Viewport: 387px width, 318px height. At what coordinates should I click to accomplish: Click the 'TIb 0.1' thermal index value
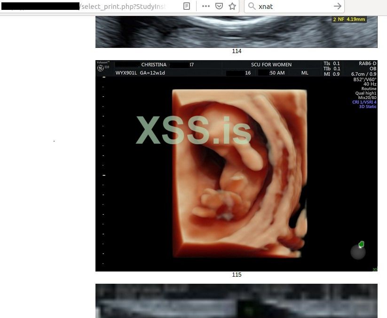[x=332, y=69]
